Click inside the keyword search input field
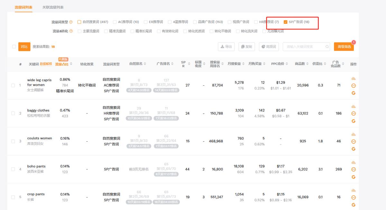The height and width of the screenshot is (210, 386). click(x=304, y=47)
